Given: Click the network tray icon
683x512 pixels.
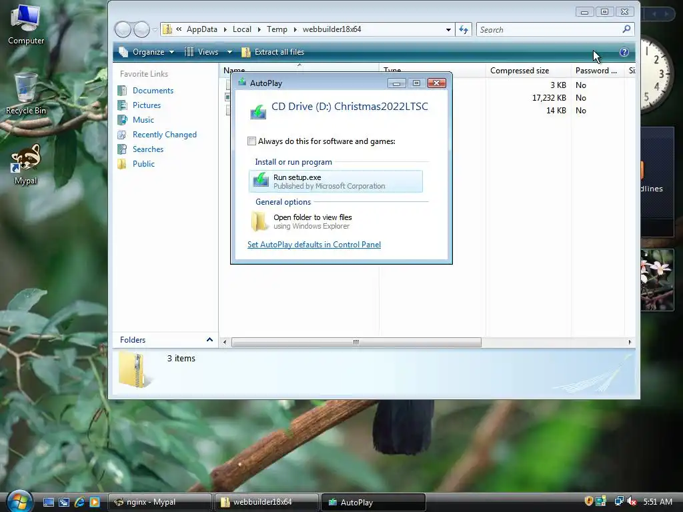Looking at the screenshot, I should click(618, 501).
